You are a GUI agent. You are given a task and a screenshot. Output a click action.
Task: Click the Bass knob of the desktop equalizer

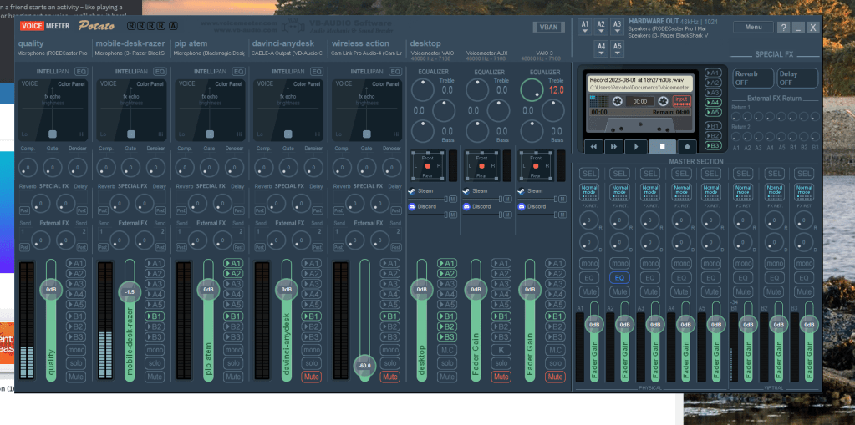pyautogui.click(x=423, y=131)
